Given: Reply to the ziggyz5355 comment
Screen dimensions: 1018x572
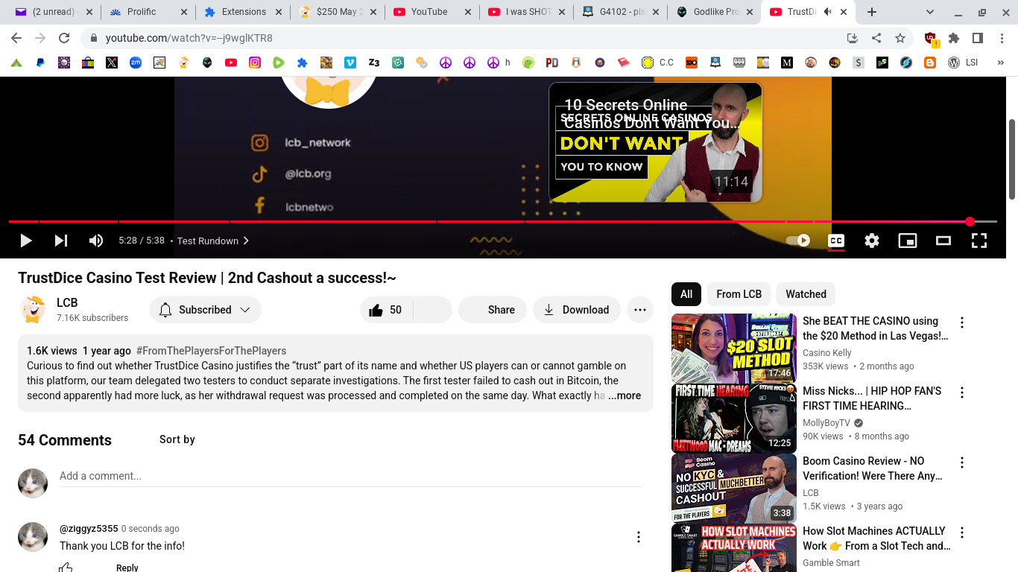Looking at the screenshot, I should 127,568.
